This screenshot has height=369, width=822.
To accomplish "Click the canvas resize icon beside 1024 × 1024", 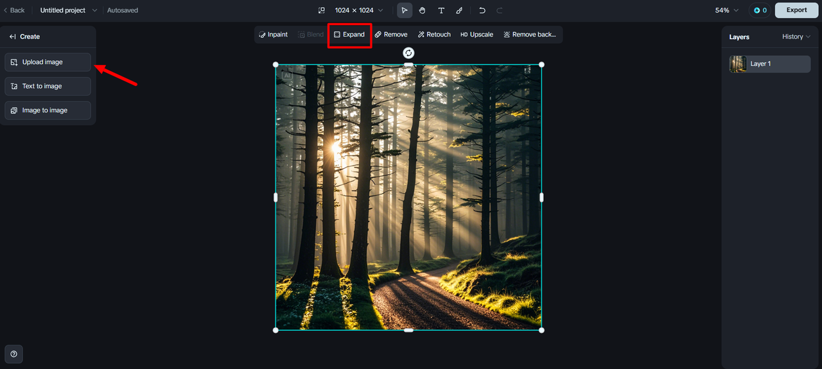I will pyautogui.click(x=322, y=10).
